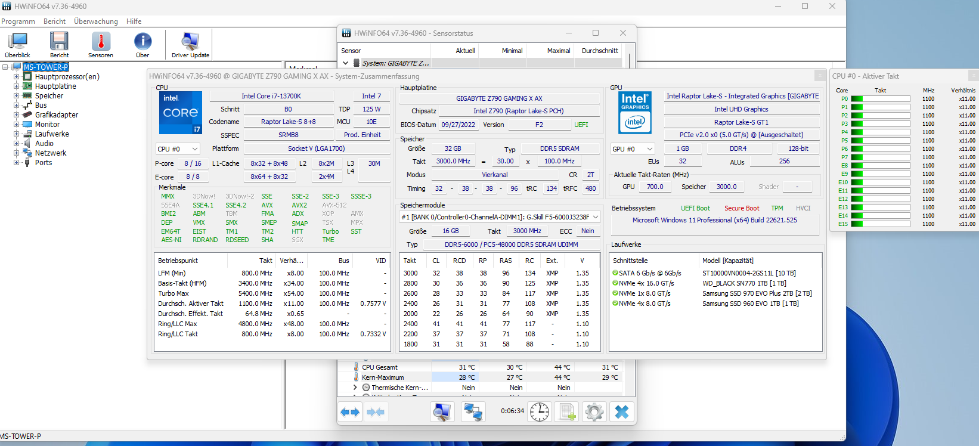The image size is (979, 446).
Task: Click the thermometer icon beside CPU Gesamt
Action: click(357, 367)
